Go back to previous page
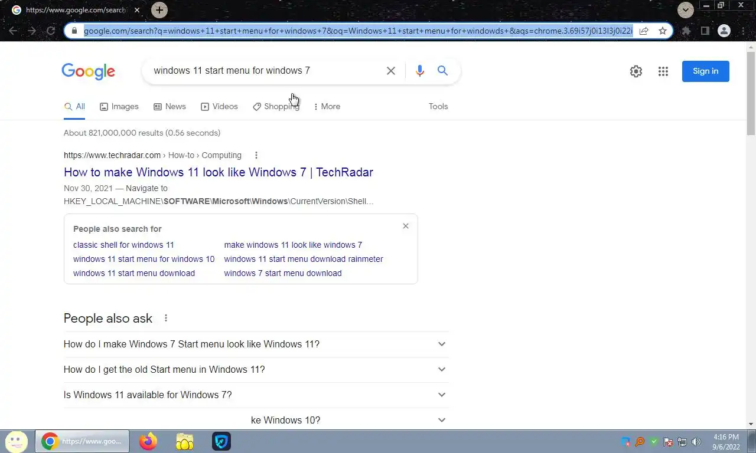 [x=13, y=31]
